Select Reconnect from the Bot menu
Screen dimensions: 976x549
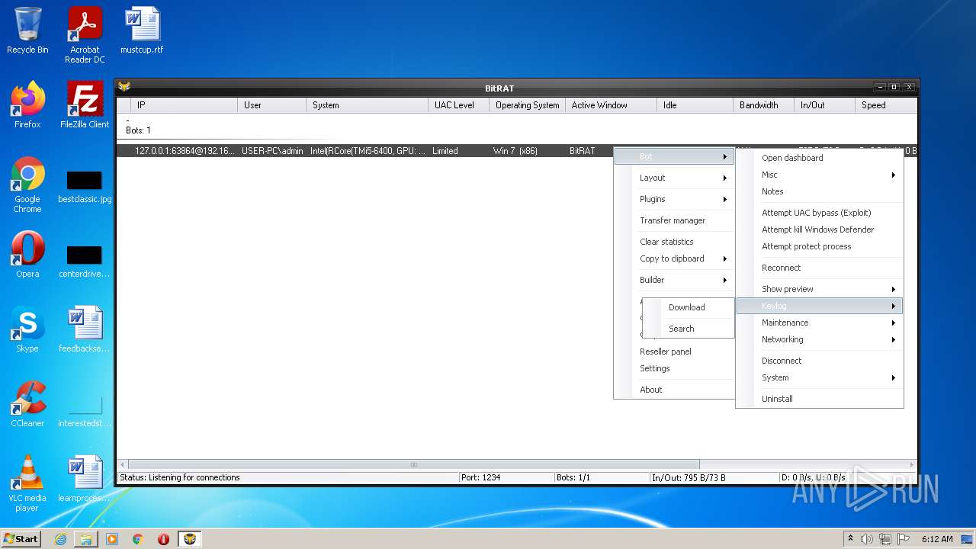point(820,268)
